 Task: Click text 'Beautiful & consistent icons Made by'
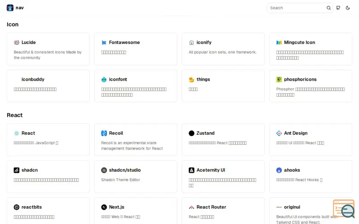coord(48,52)
